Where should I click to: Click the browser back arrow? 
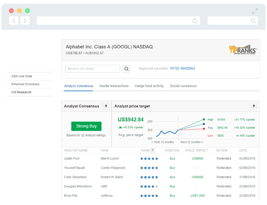click(x=14, y=21)
